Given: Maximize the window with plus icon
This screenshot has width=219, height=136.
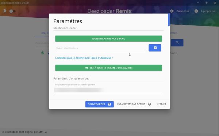Looking at the screenshot, I should point(207,3).
